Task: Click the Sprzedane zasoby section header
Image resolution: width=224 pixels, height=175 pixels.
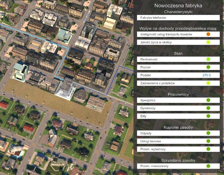Action: pyautogui.click(x=178, y=160)
